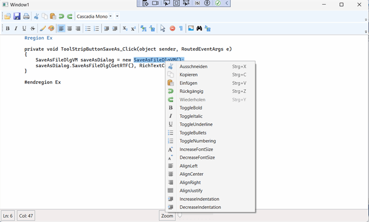Select IncreaseIndentation in the context menu

click(210, 199)
